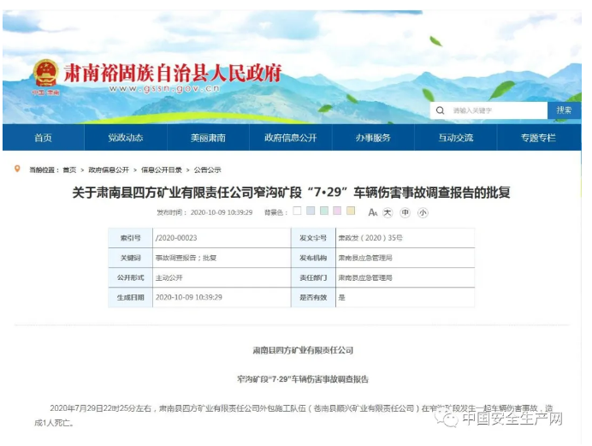Select the pink background color swatch
The image size is (592, 446).
[338, 211]
